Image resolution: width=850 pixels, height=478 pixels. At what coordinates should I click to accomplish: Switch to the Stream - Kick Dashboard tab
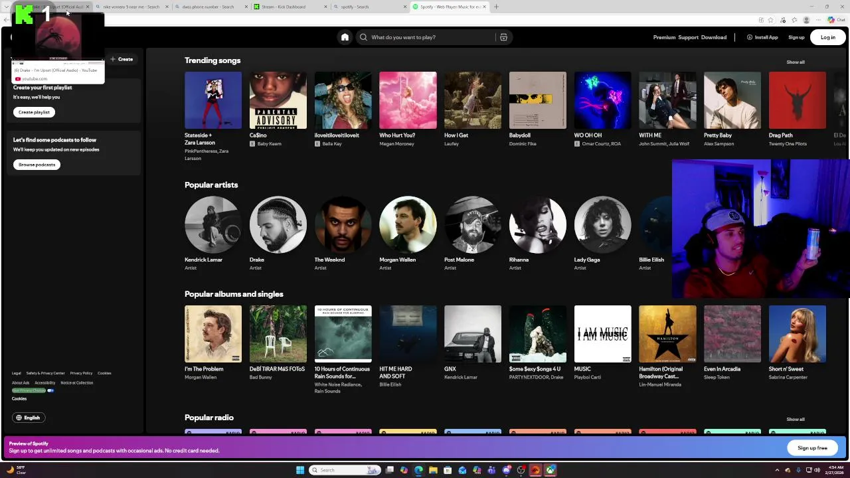(x=290, y=7)
